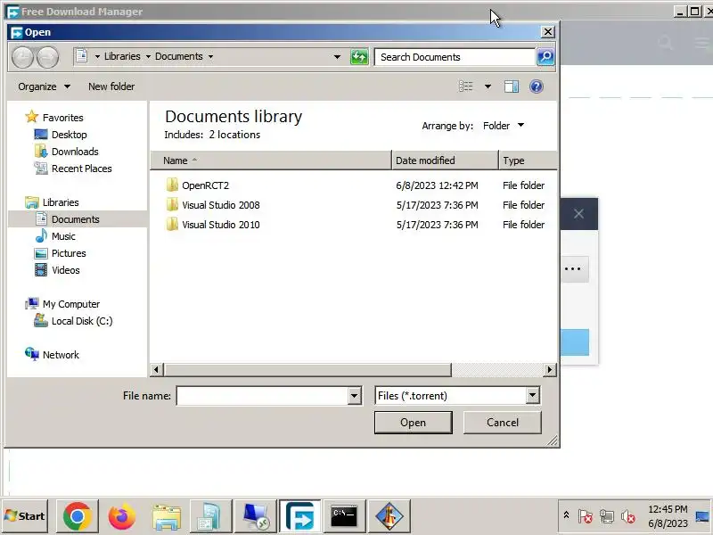Click the Cancel button
The width and height of the screenshot is (713, 535).
[x=503, y=423]
